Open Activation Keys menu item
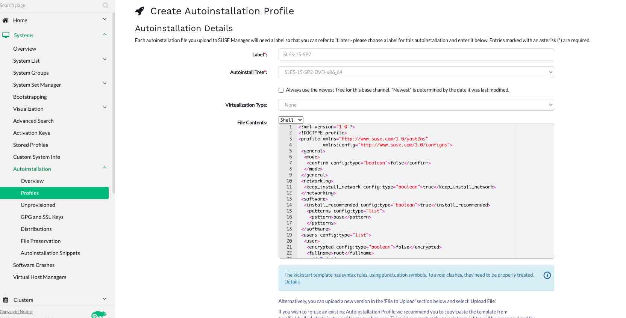The height and width of the screenshot is (318, 626). pos(31,133)
